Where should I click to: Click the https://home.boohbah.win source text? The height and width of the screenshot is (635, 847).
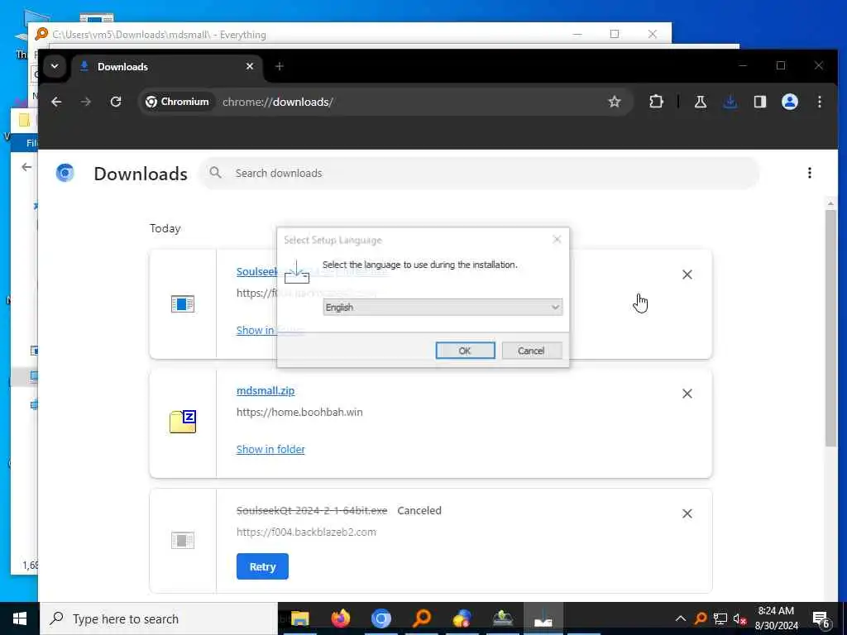[299, 412]
